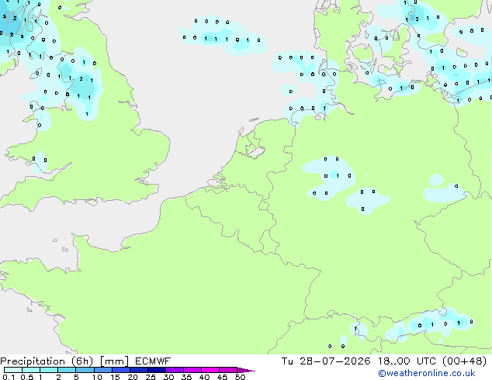Select the 10–15 mm legend color swatch
The height and width of the screenshot is (380, 492).
[x=102, y=370]
